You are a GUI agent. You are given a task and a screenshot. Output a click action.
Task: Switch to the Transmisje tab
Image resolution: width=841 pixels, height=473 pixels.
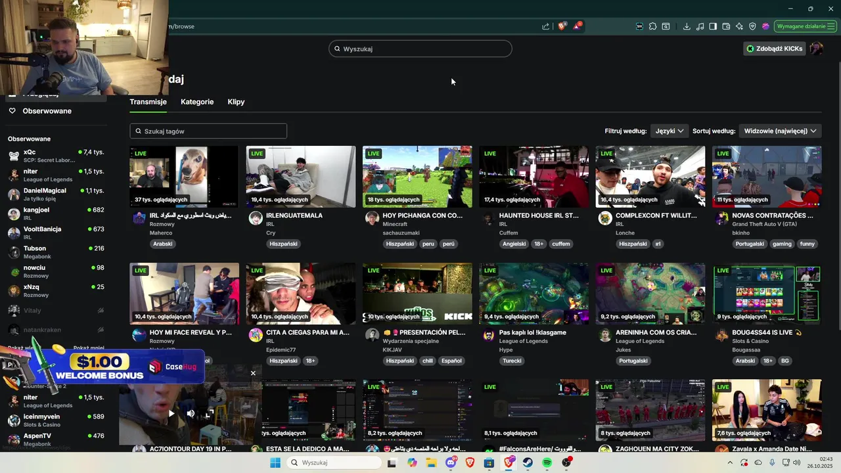[148, 102]
